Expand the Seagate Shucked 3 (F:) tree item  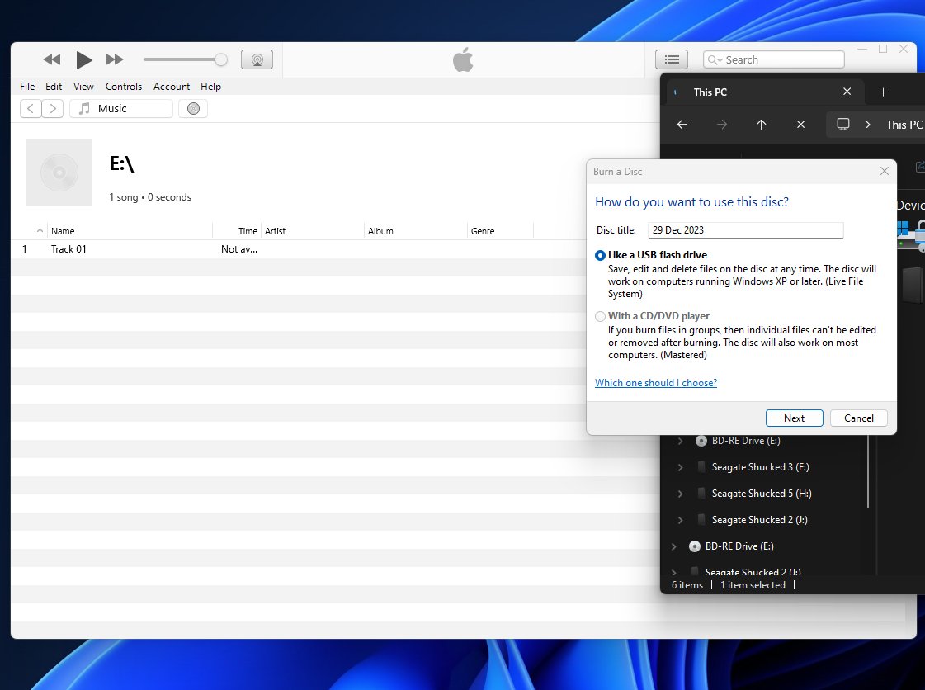pos(680,467)
